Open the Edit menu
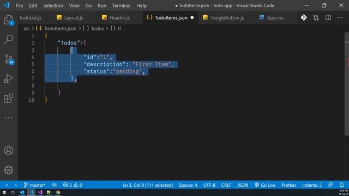 (x=33, y=5)
